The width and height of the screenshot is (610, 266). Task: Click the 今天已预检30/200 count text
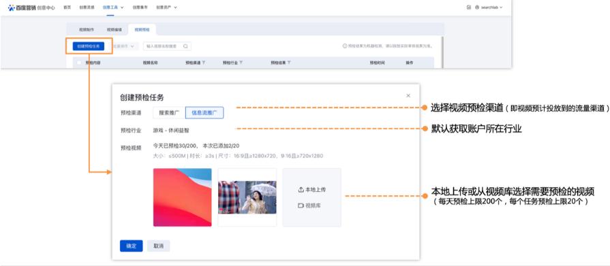[x=174, y=146]
